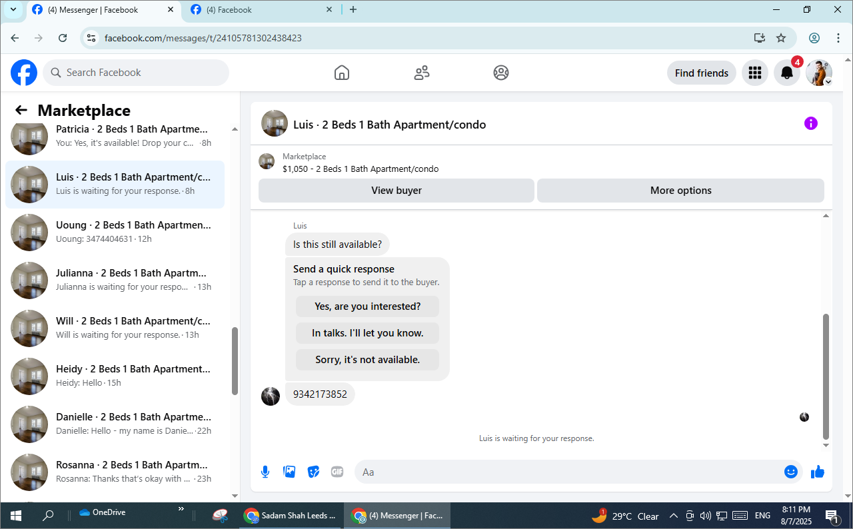Click the chat messages scrollbar thumb
The width and height of the screenshot is (853, 529).
(826, 376)
